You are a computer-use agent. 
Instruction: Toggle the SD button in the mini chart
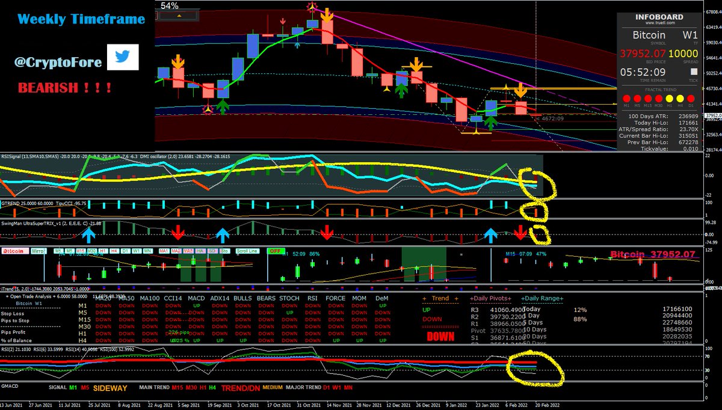212,251
